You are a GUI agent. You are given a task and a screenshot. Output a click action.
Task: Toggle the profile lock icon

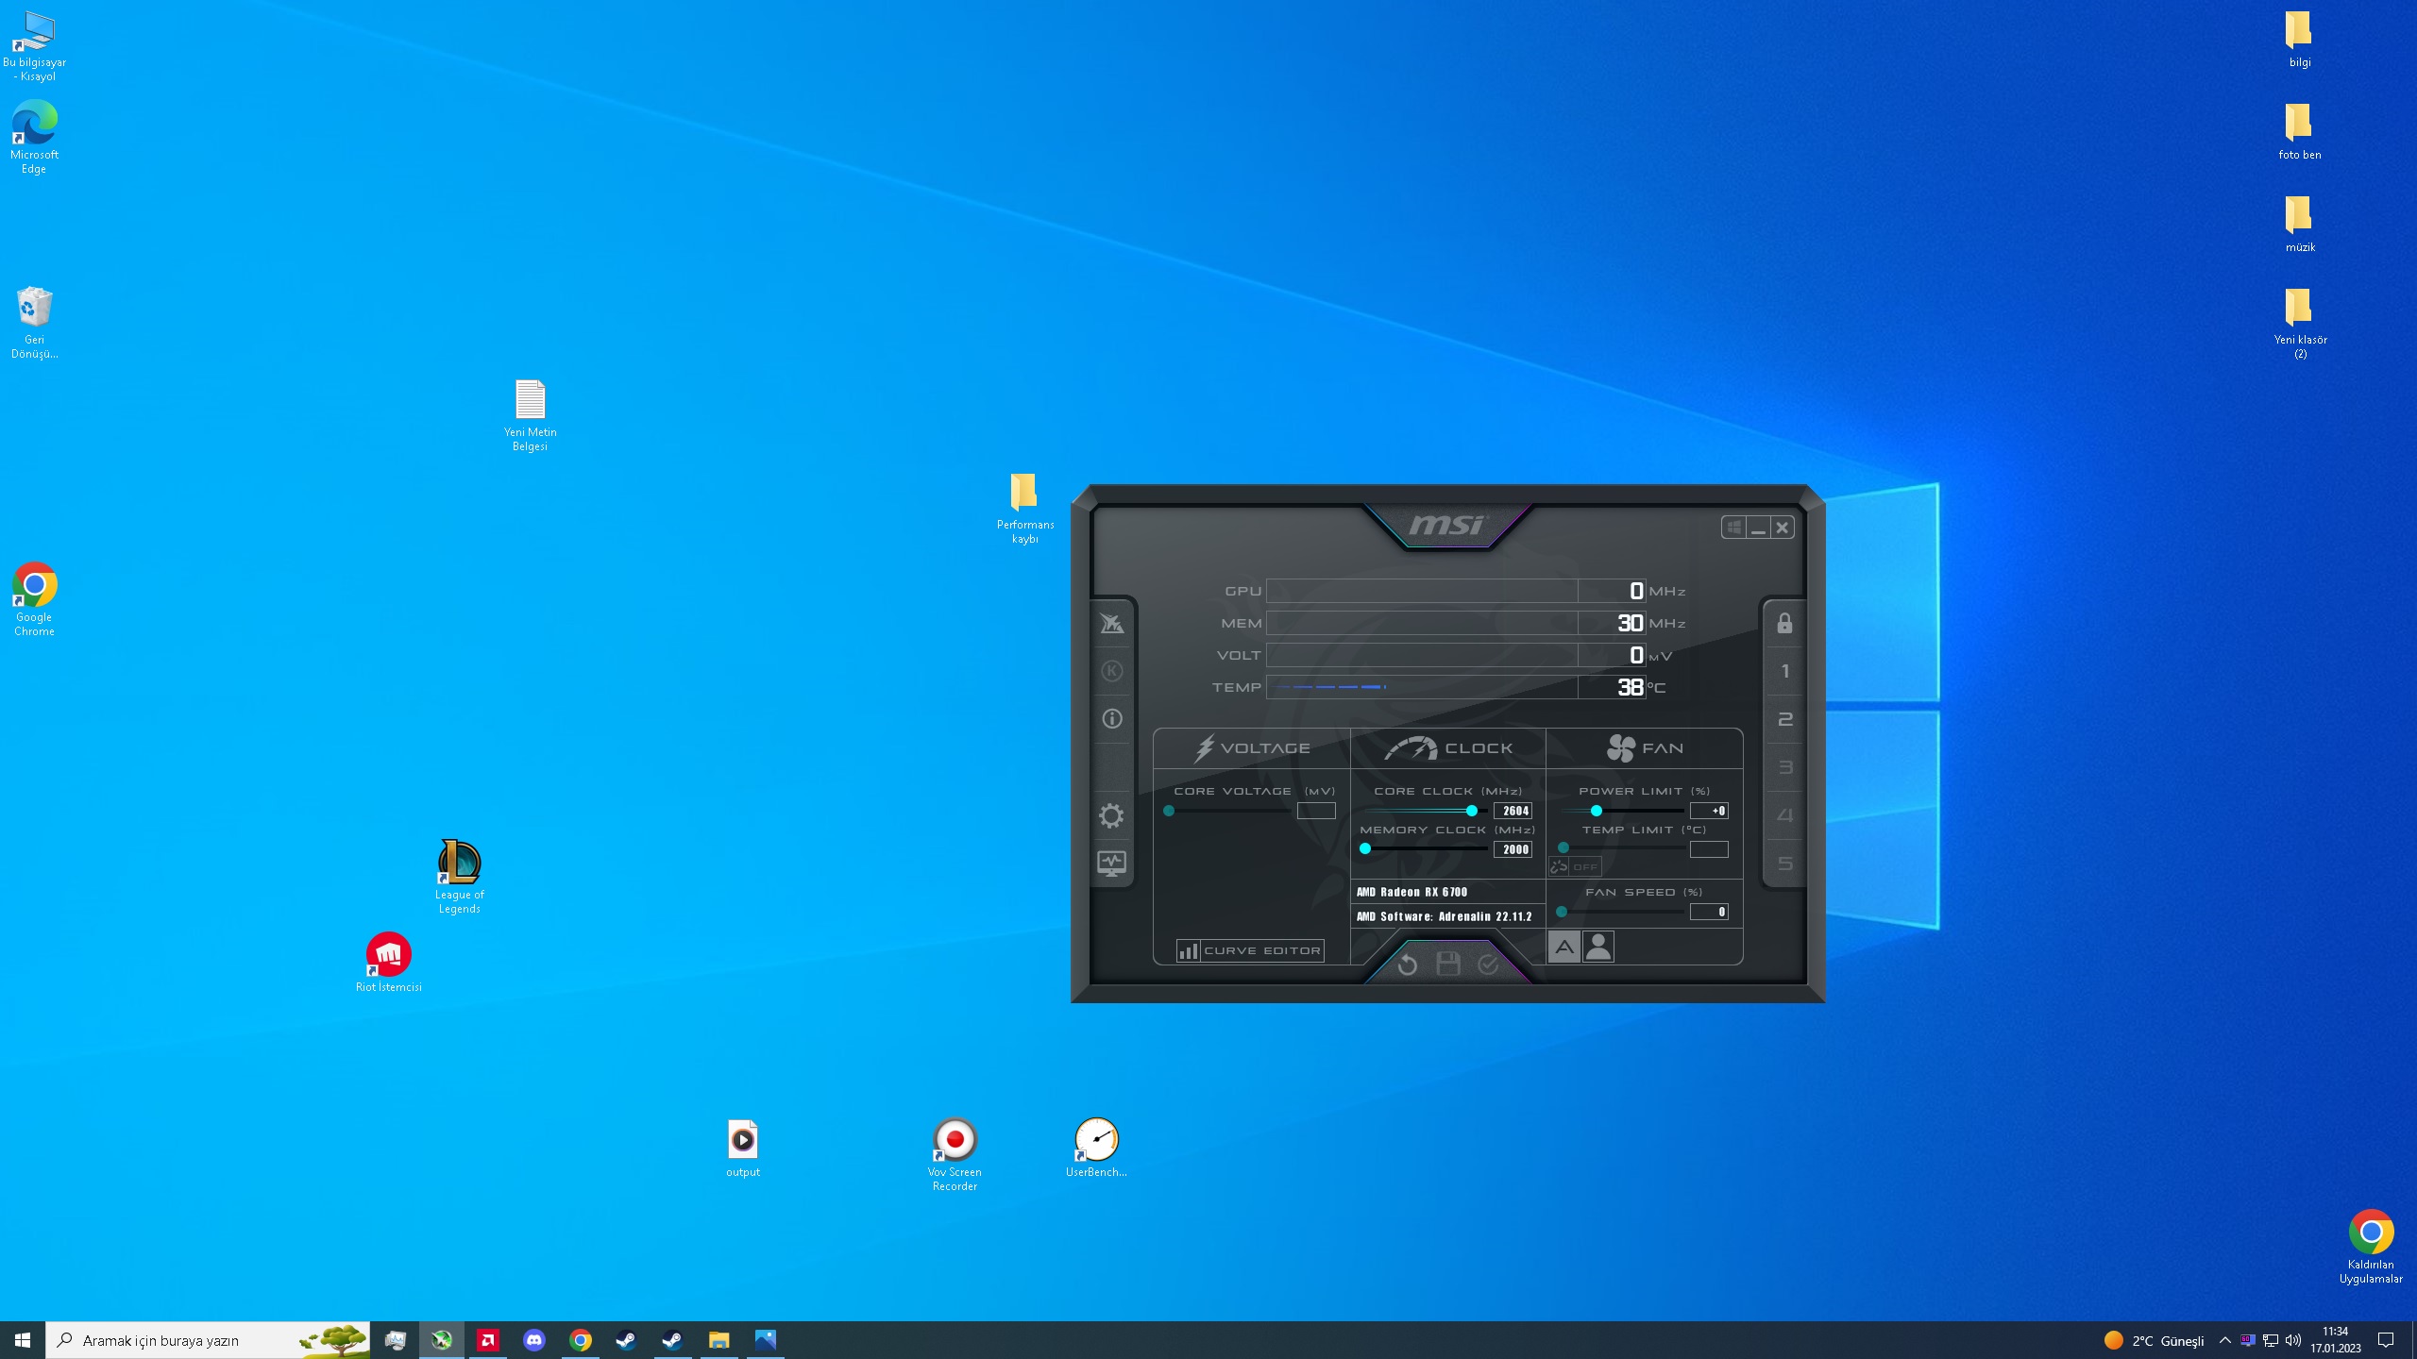1784,624
